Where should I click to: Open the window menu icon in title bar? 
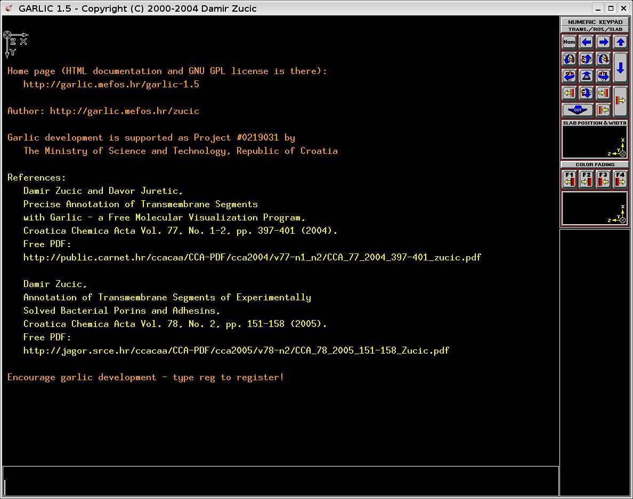(8, 8)
